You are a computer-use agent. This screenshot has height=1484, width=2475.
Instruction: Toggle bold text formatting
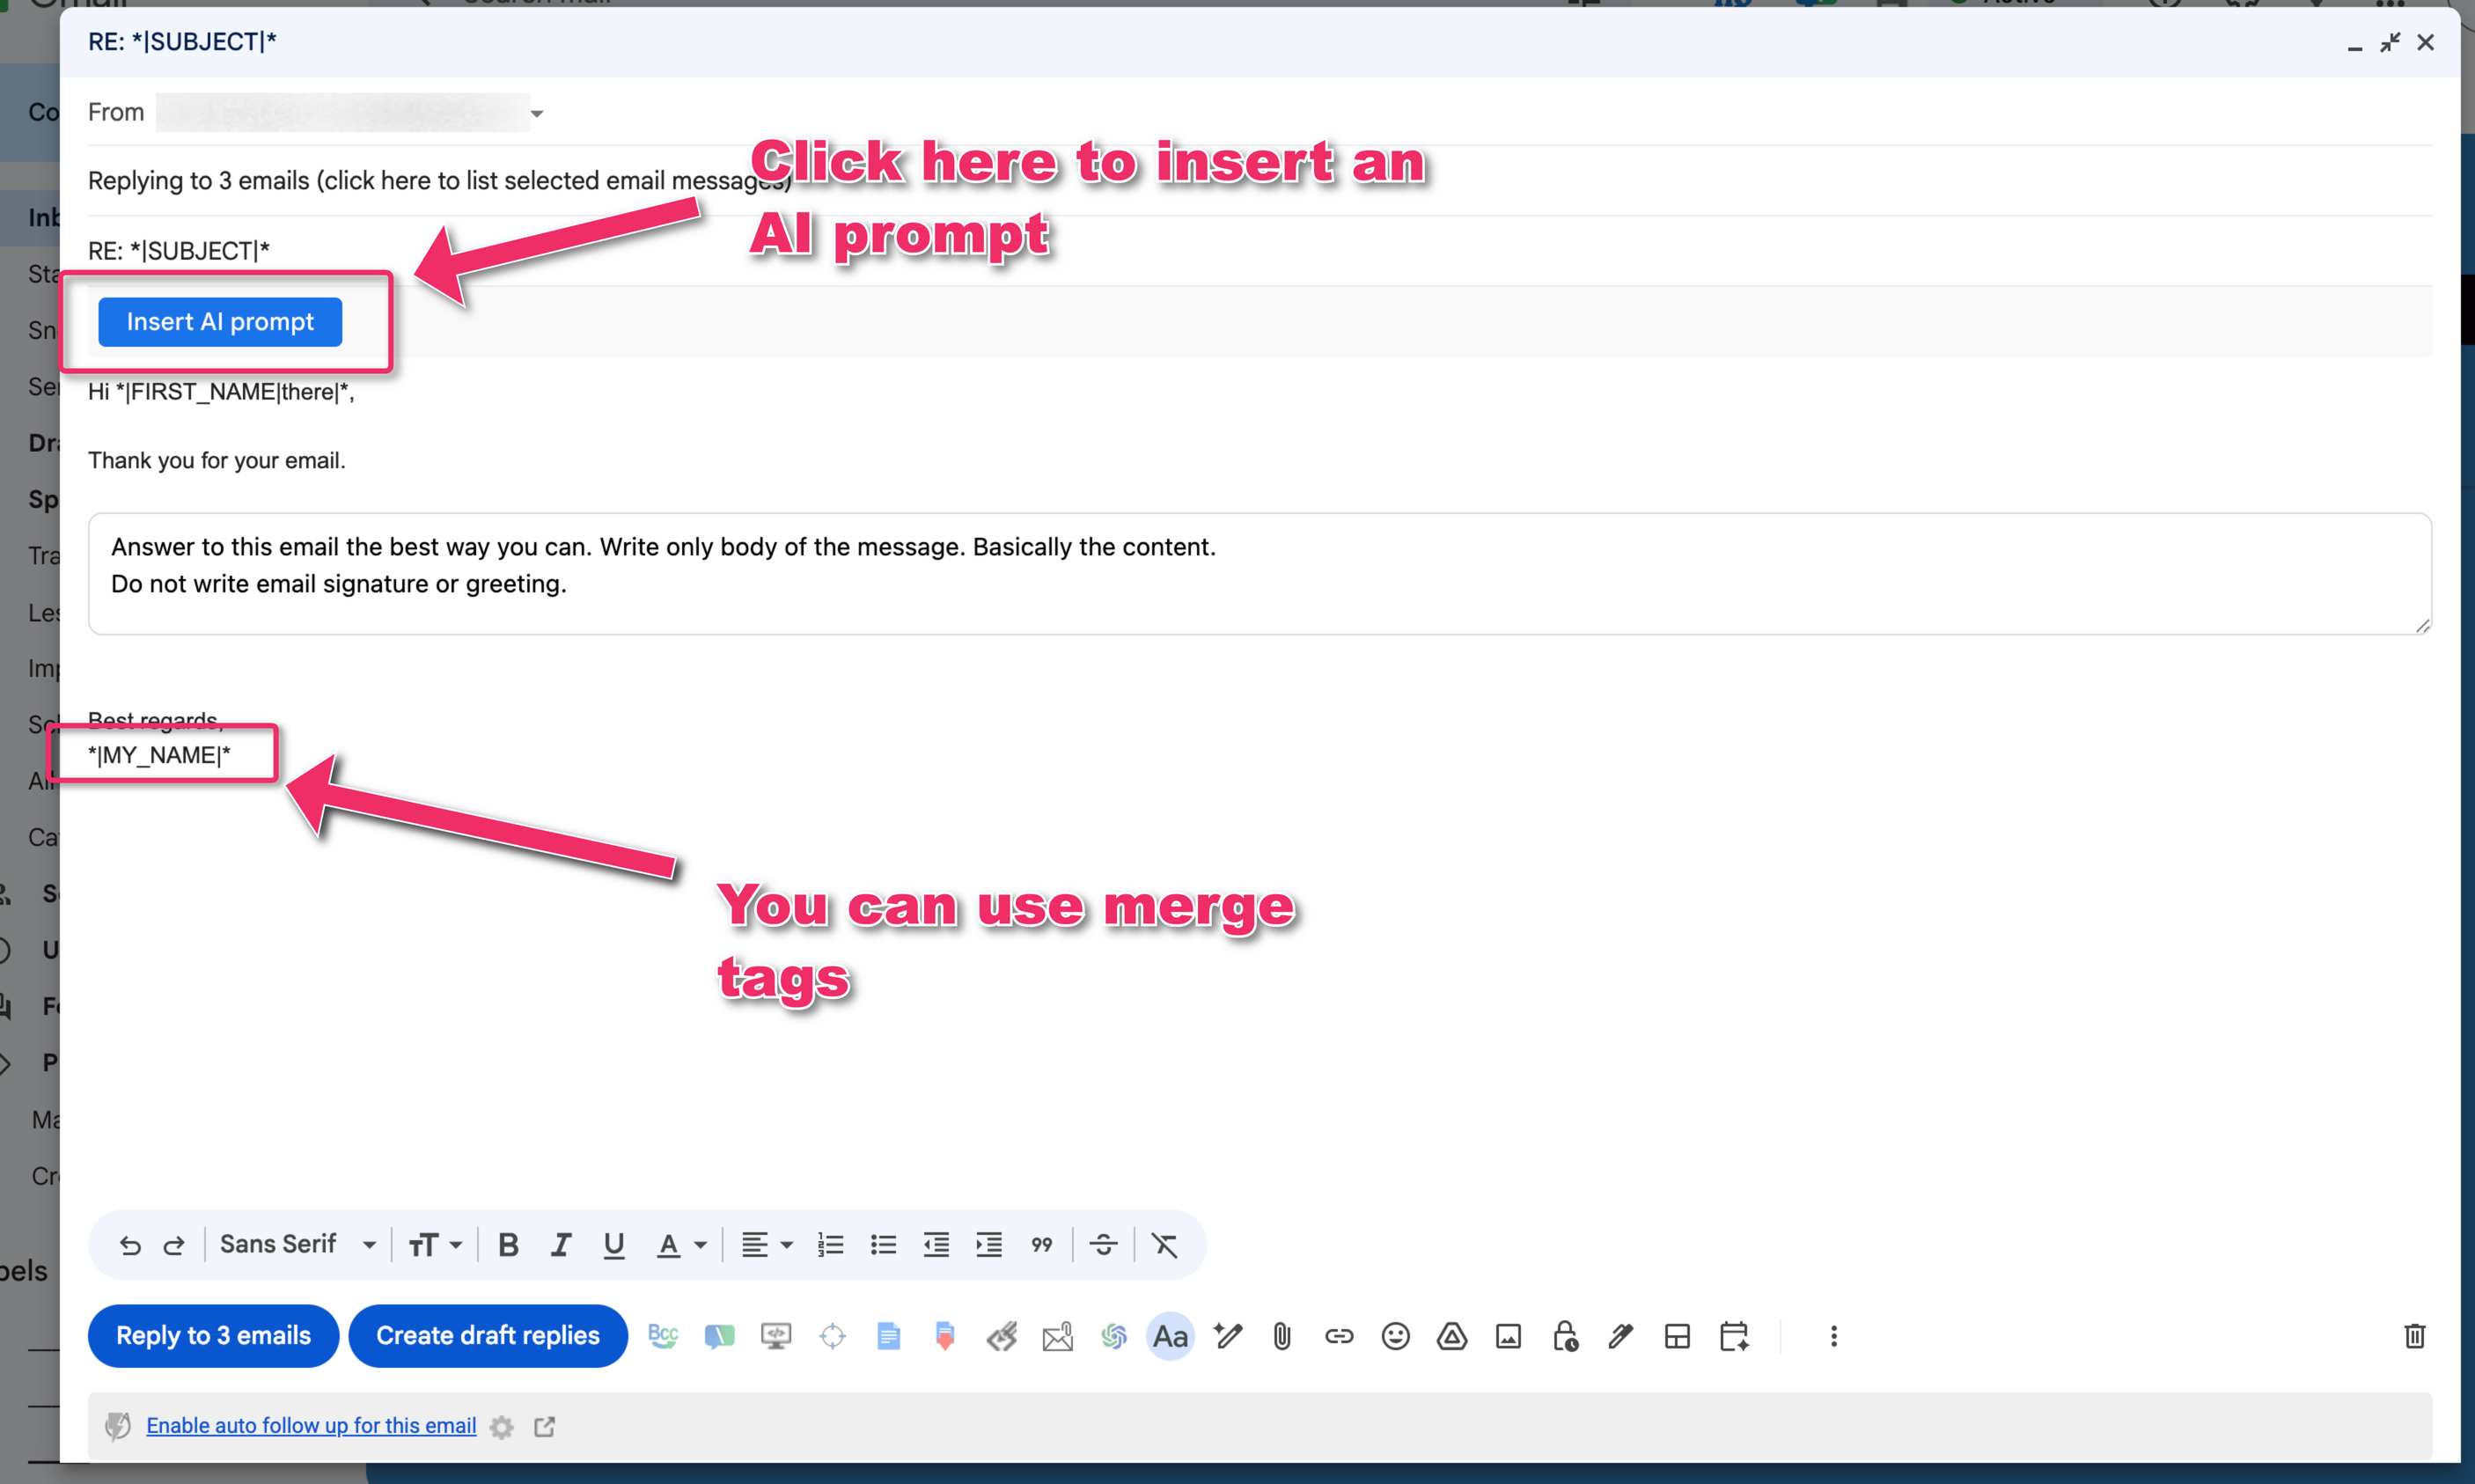point(508,1245)
